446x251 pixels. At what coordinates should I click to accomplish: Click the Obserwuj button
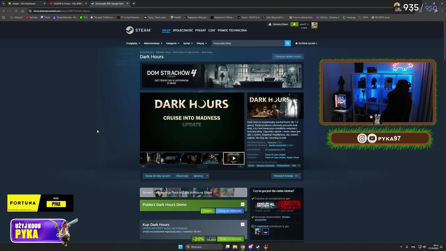(182, 176)
